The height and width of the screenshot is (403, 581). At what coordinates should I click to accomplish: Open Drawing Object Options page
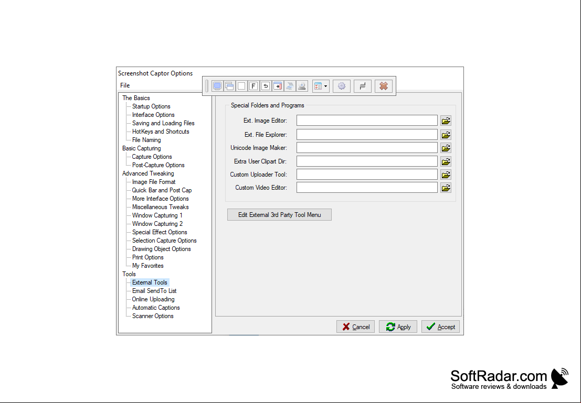[161, 249]
